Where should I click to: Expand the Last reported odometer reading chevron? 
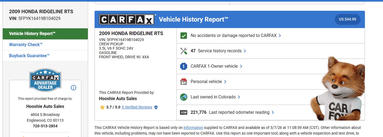point(273,112)
